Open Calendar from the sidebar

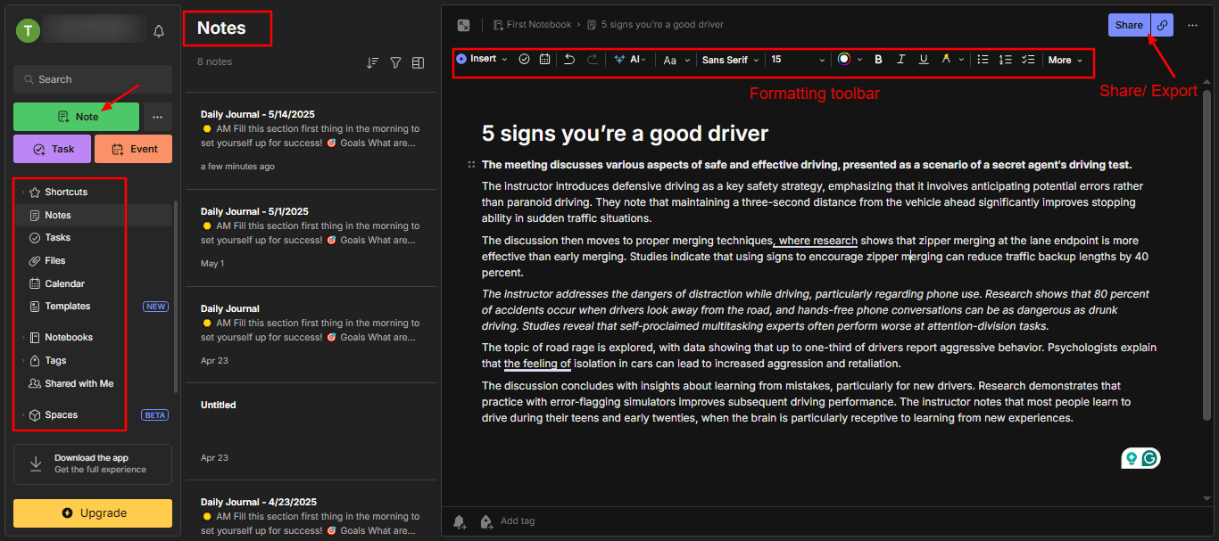(64, 283)
